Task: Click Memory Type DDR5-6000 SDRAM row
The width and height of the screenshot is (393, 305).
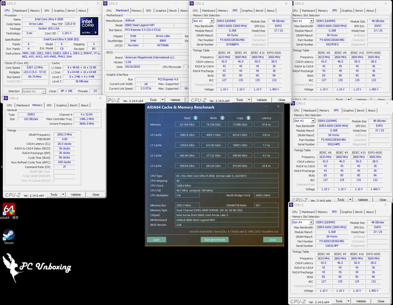Action: pos(227,210)
